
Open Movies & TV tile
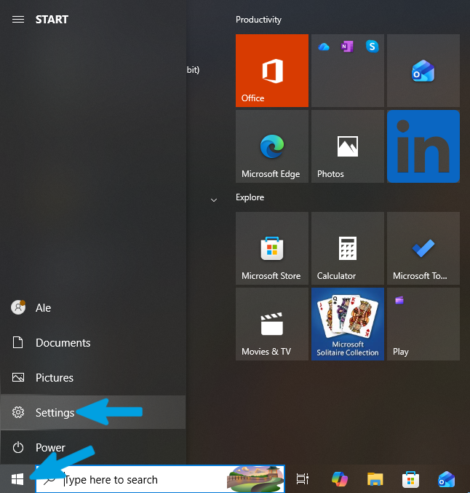point(272,324)
